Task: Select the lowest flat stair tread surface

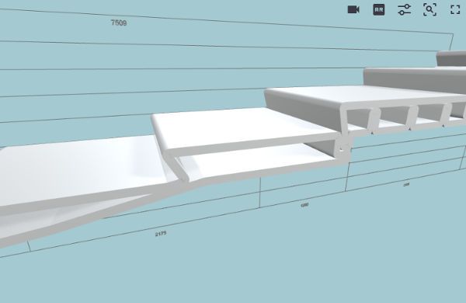Action: (77, 169)
